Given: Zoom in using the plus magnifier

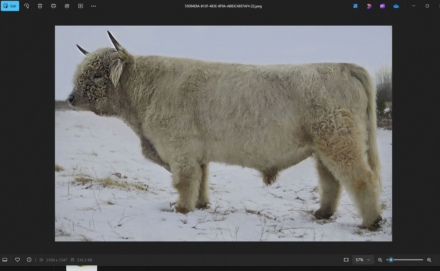Looking at the screenshot, I should 429,260.
